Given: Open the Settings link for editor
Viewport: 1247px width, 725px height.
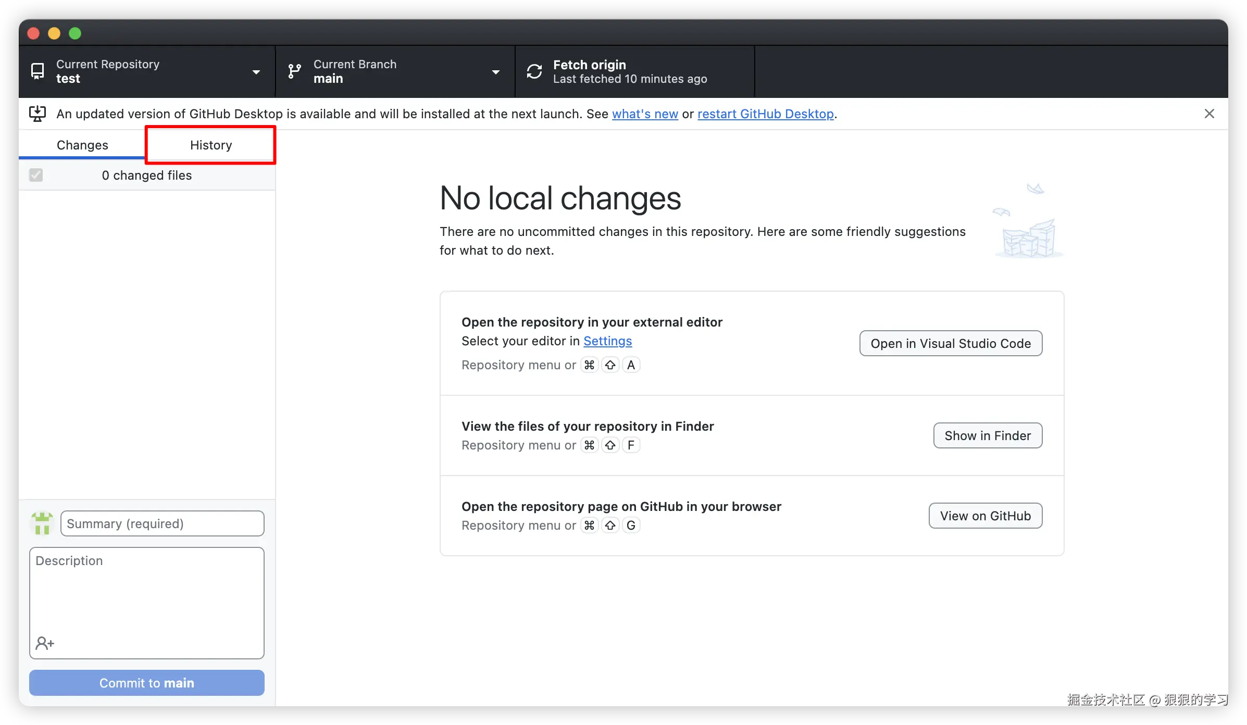Looking at the screenshot, I should point(607,341).
